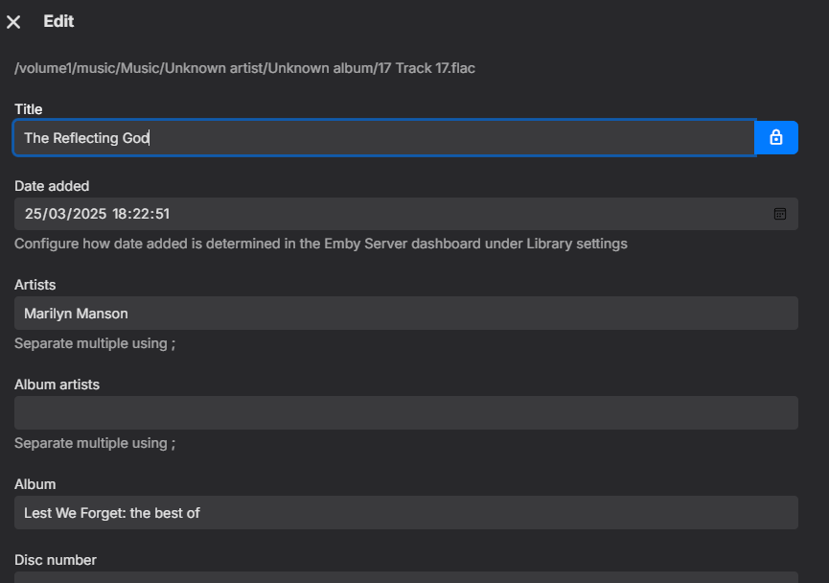
Task: Click the Emby Server dashboard hint text
Action: coord(321,244)
